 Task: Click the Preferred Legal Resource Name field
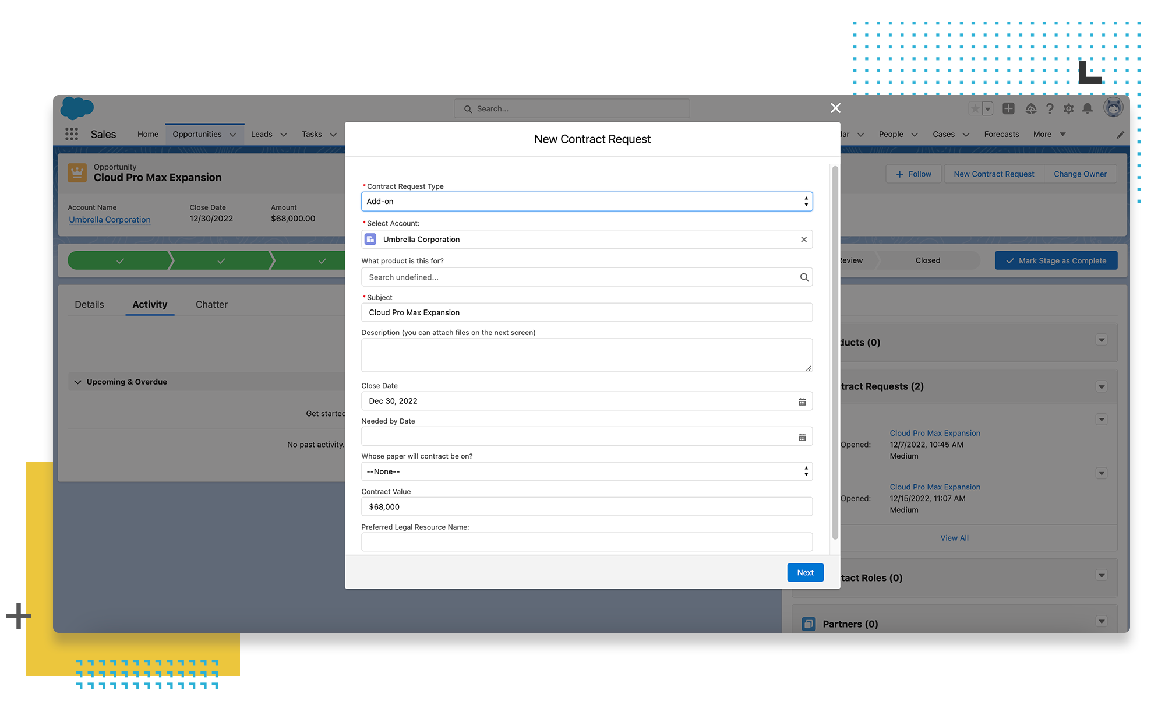click(x=587, y=543)
